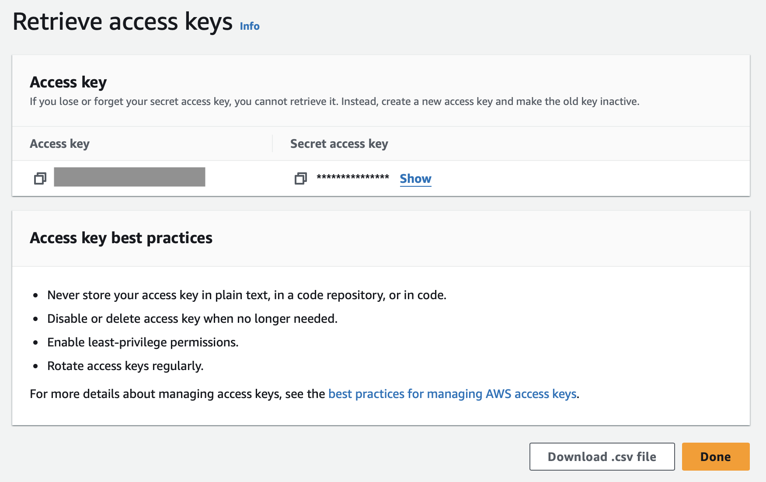
Task: Click the Access key panel heading
Action: pos(68,82)
